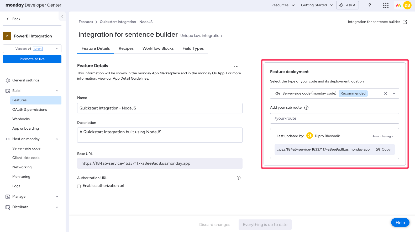Click the Ask AI sparkle button
The image size is (415, 232).
348,5
